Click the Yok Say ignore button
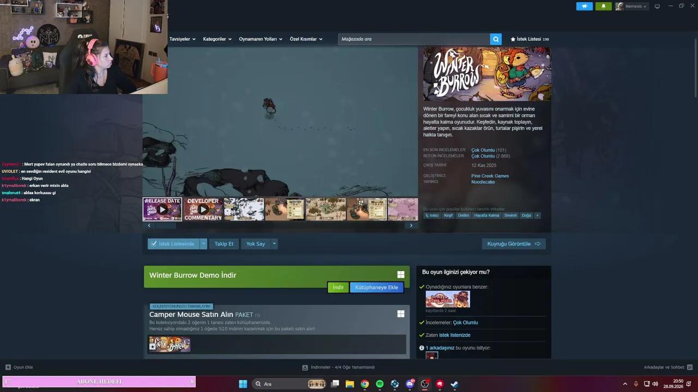 [255, 244]
